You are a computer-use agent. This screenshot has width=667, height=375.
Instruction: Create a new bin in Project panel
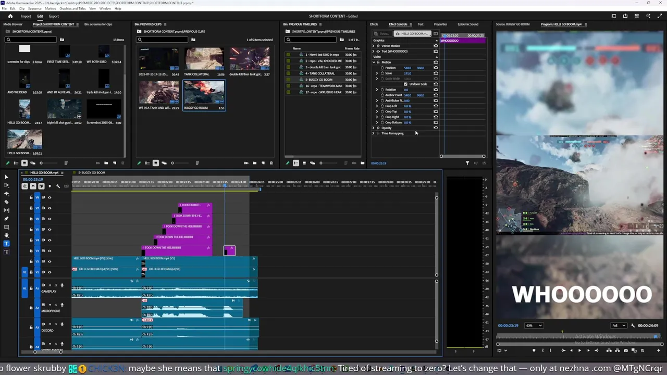tap(106, 163)
